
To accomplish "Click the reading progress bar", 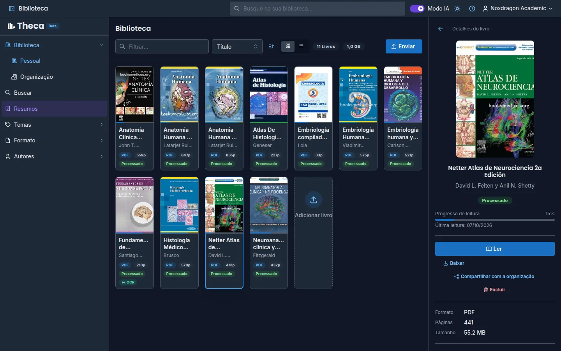I will pos(495,220).
